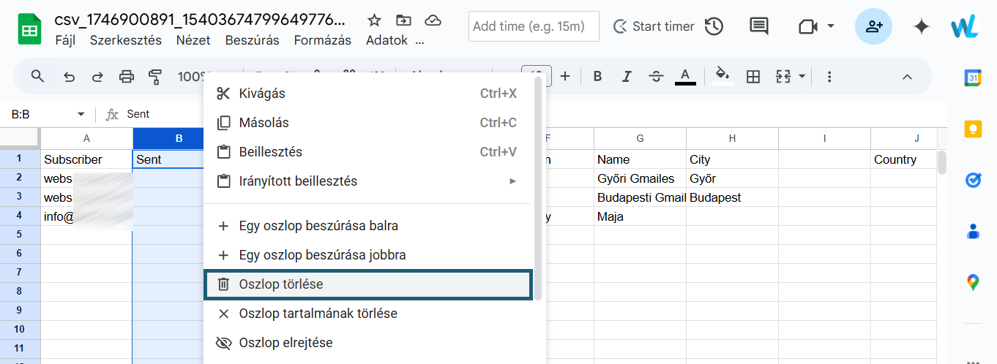Open the Google Sheets home icon
This screenshot has width=997, height=364.
pos(29,29)
